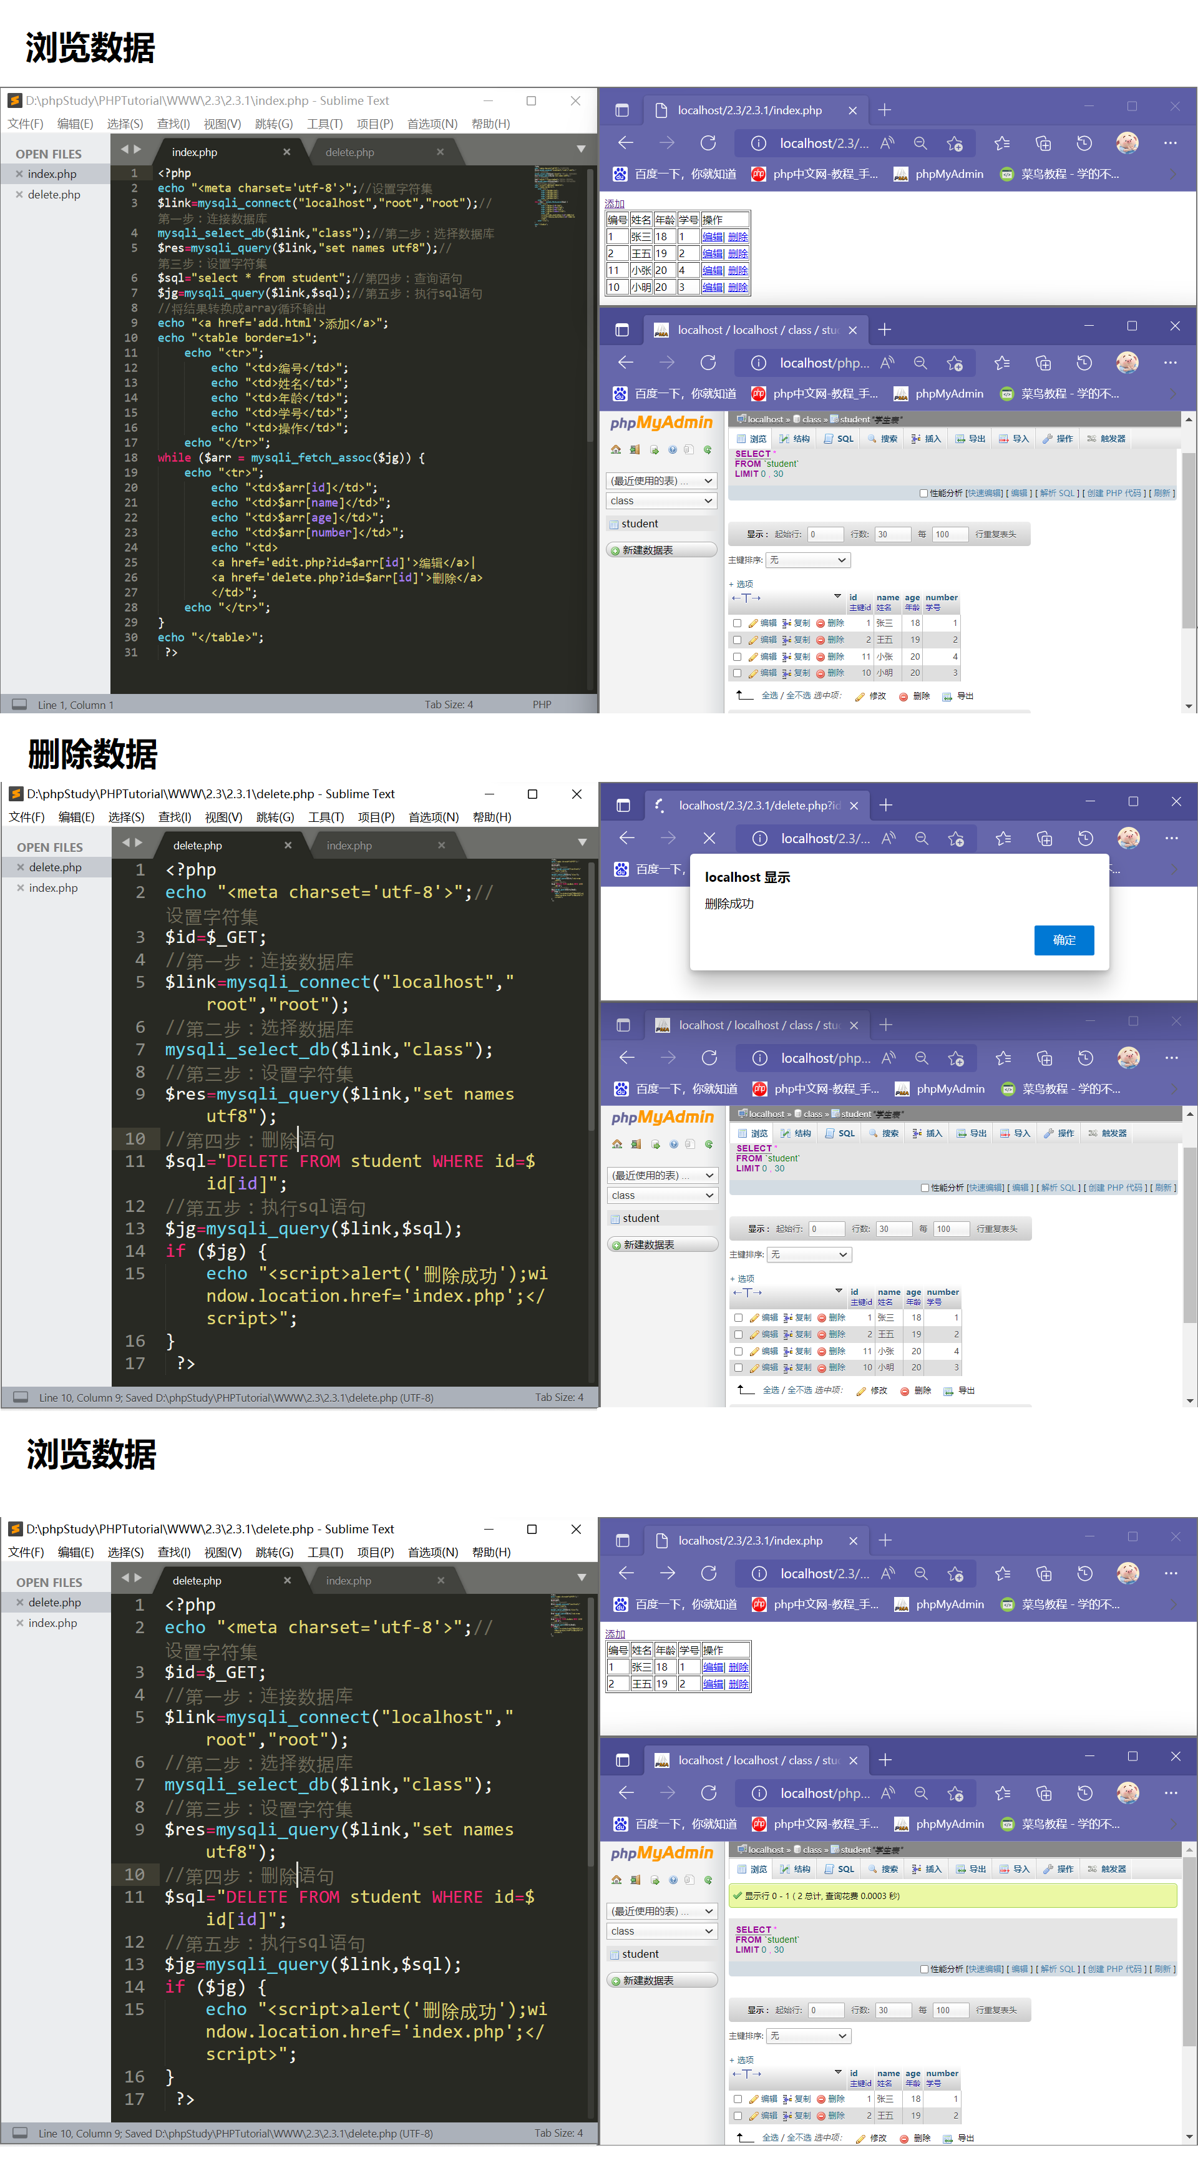The width and height of the screenshot is (1198, 2158).
Task: Open 首选项(N) menu in index.php Sublime window
Action: [x=431, y=124]
